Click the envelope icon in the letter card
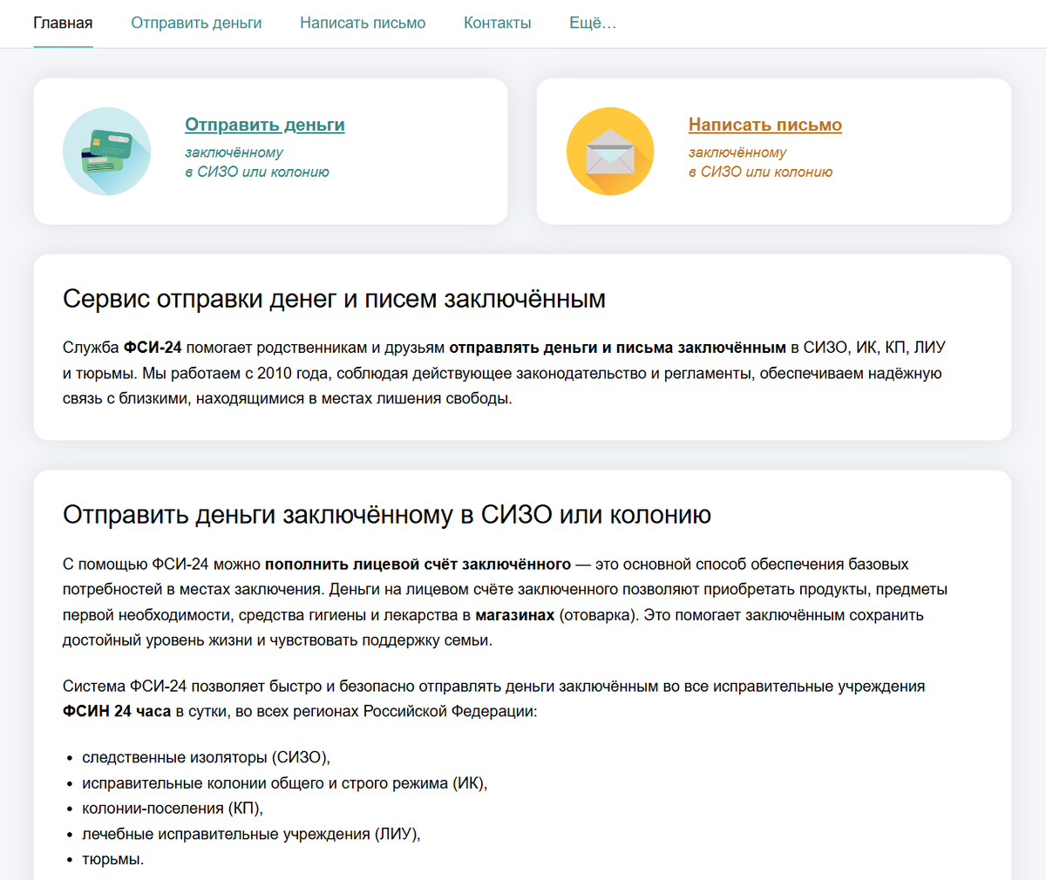 coord(610,152)
